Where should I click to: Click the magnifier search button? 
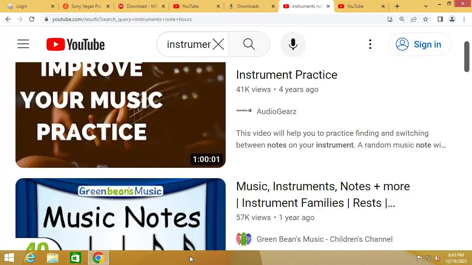tap(249, 44)
